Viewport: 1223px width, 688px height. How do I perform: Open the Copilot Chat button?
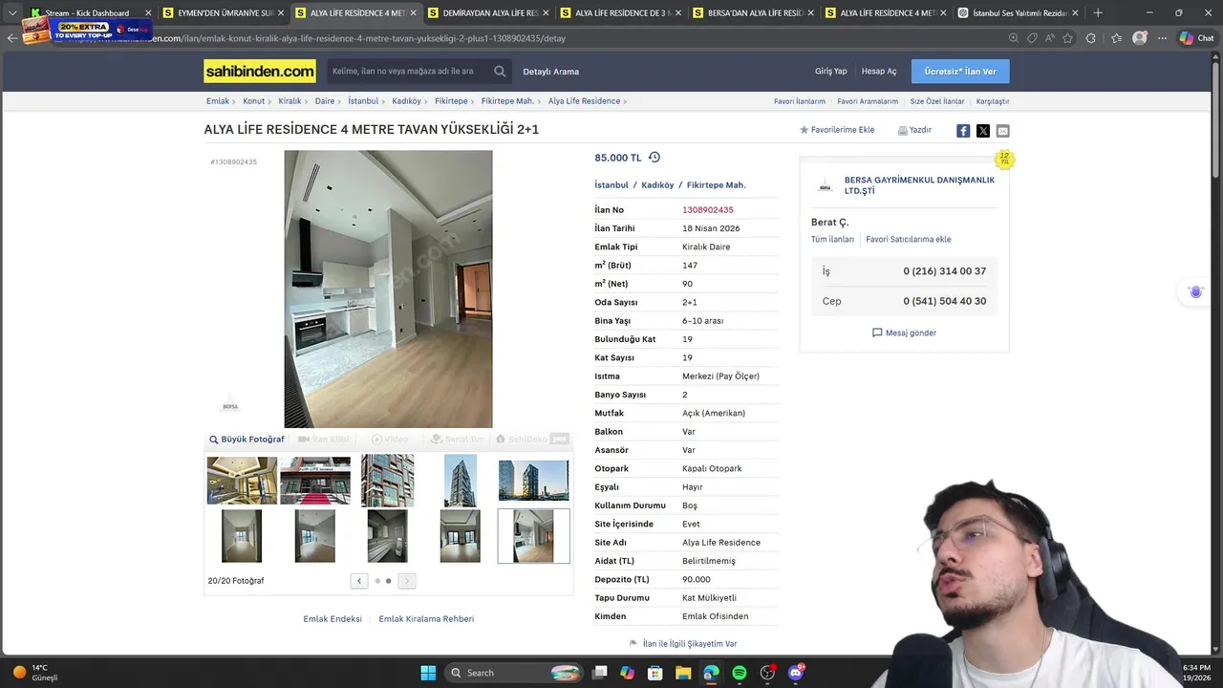click(x=1197, y=38)
